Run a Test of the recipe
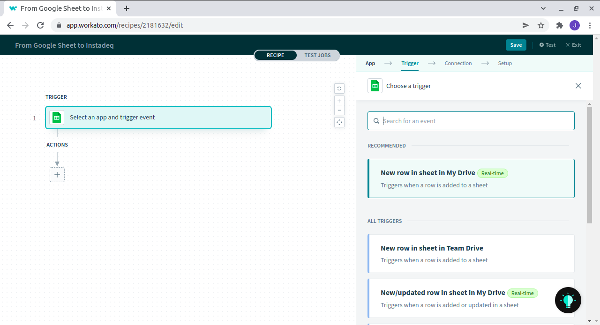This screenshot has height=325, width=600. (x=547, y=45)
